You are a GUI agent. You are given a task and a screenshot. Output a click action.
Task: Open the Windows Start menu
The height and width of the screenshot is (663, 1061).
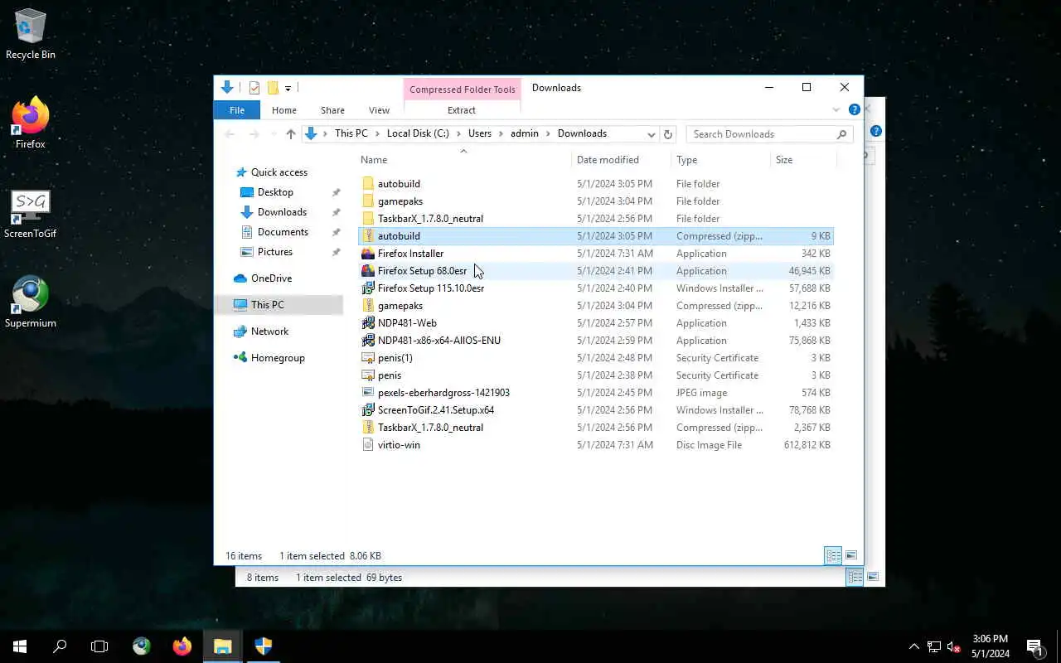20,646
